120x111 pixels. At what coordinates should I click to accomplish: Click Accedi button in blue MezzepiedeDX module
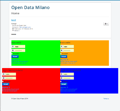pos(64,84)
